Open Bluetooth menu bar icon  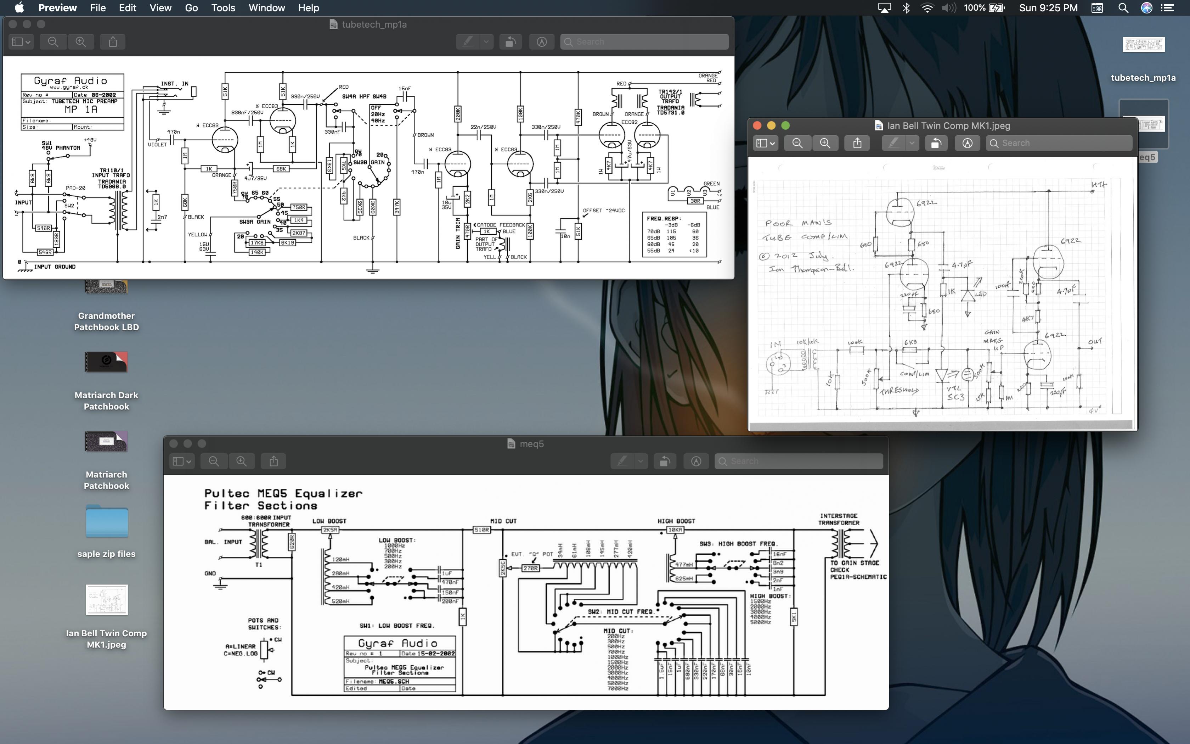pos(906,8)
